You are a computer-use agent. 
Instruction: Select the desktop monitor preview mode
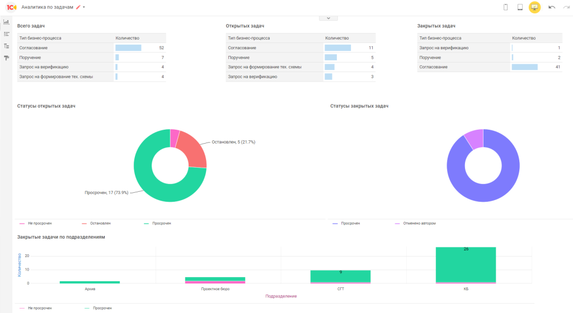click(x=535, y=7)
